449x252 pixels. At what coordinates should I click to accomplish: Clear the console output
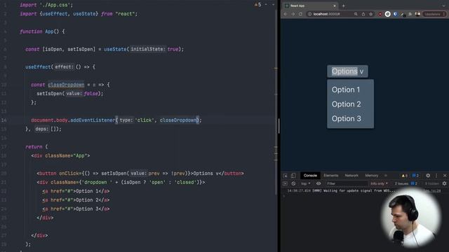(293, 183)
